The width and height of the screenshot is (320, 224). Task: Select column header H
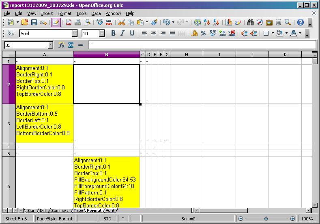[186, 55]
